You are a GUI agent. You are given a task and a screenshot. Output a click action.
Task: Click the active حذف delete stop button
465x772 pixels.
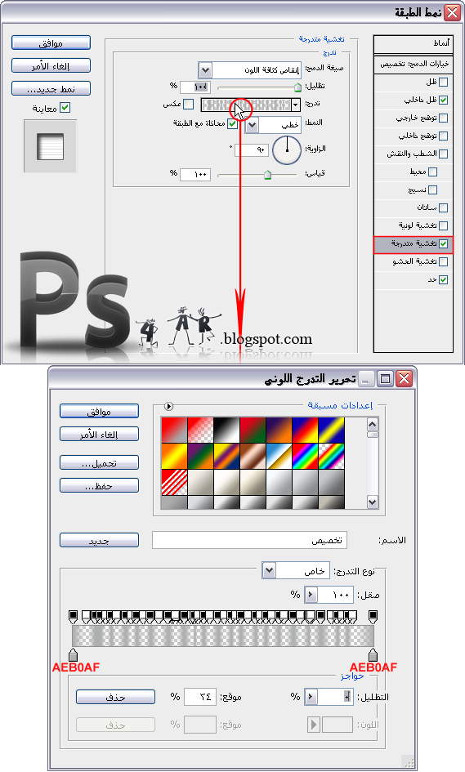point(115,697)
